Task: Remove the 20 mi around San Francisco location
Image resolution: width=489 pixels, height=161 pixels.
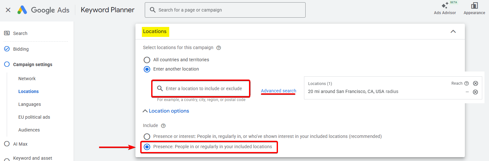Action: coord(475,92)
